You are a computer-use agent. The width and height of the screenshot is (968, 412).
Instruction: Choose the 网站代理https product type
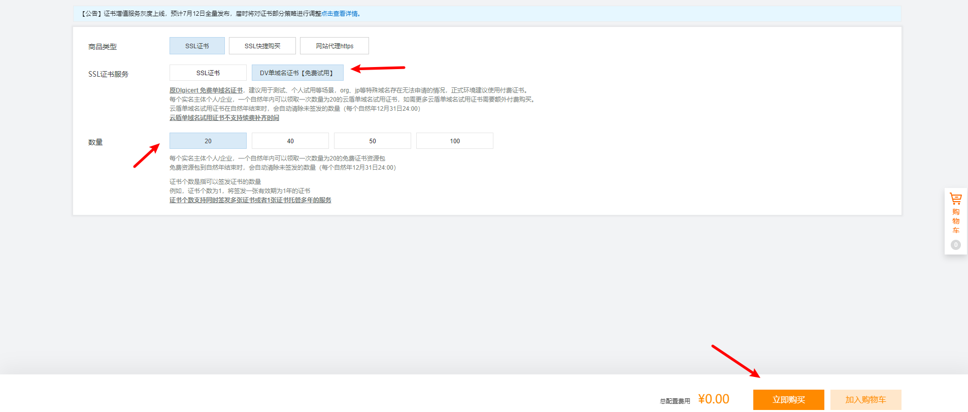click(x=334, y=46)
